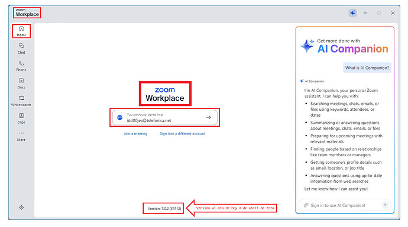Open the Whiteboards section
The image size is (408, 227).
coord(21,101)
